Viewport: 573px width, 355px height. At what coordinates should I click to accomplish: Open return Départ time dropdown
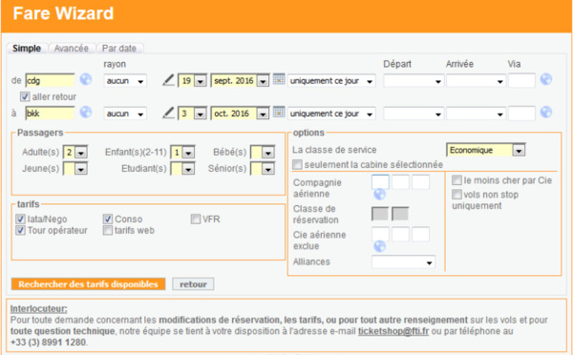point(414,114)
